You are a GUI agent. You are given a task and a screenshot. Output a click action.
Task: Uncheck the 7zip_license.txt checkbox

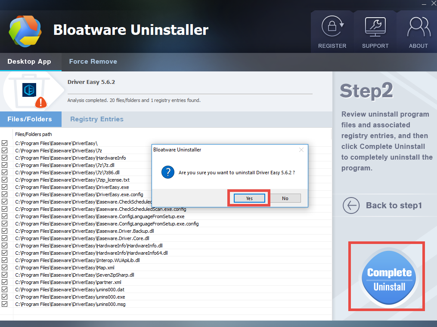(4, 180)
